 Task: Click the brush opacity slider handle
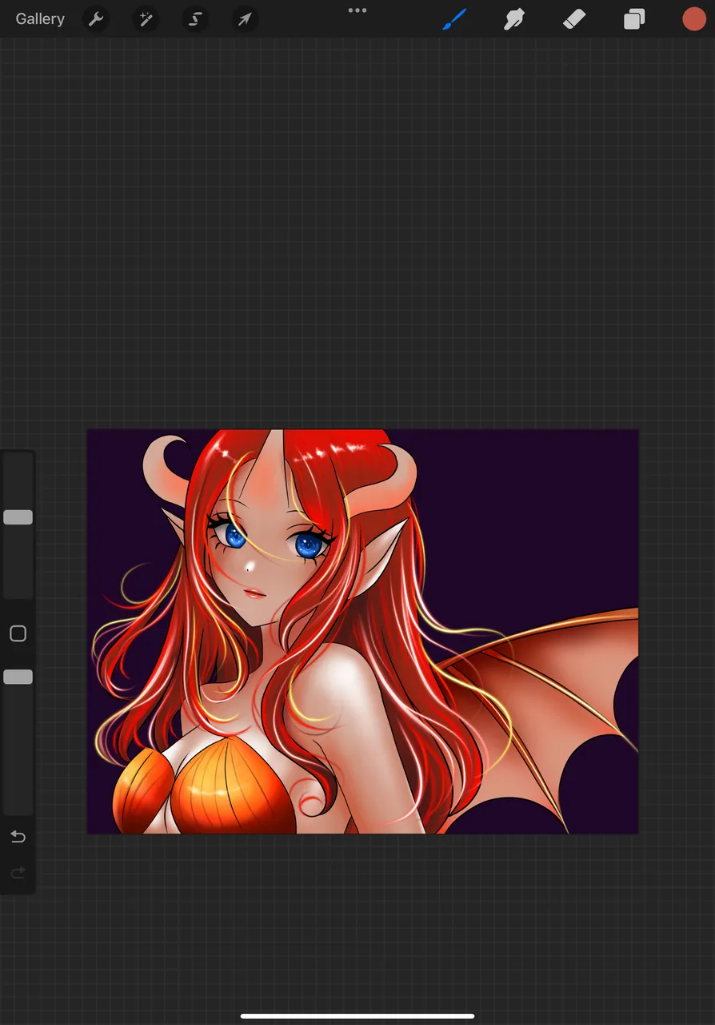[x=18, y=677]
